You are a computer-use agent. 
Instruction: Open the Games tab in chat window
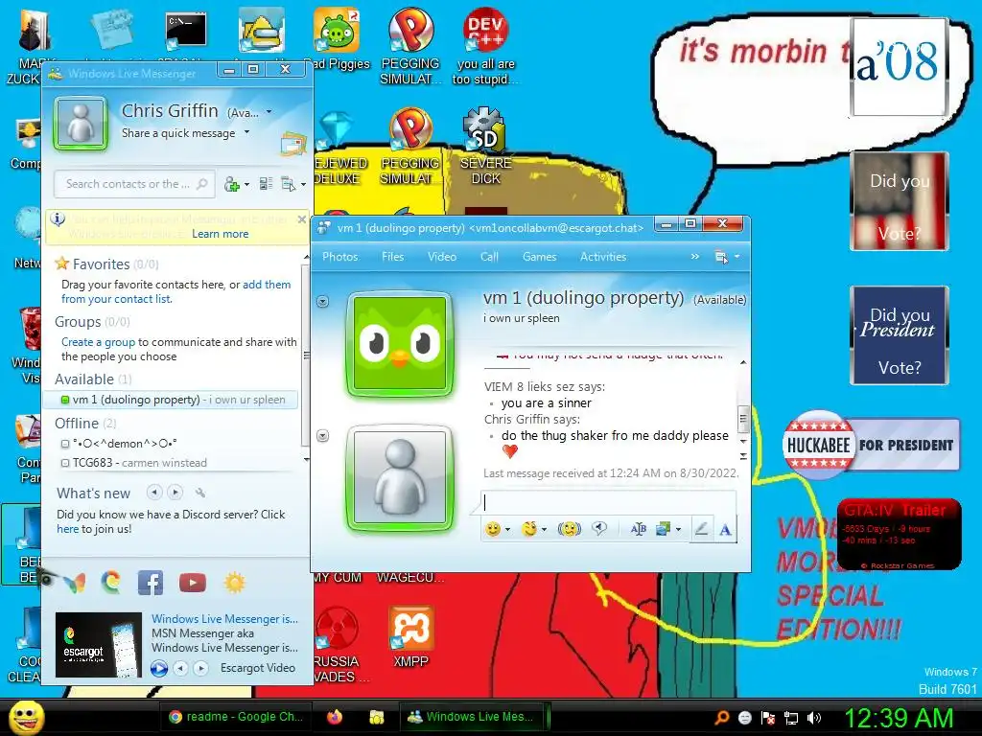pos(539,257)
